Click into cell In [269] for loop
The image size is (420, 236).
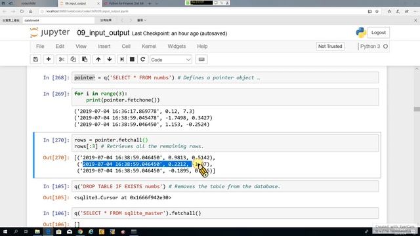(x=225, y=97)
